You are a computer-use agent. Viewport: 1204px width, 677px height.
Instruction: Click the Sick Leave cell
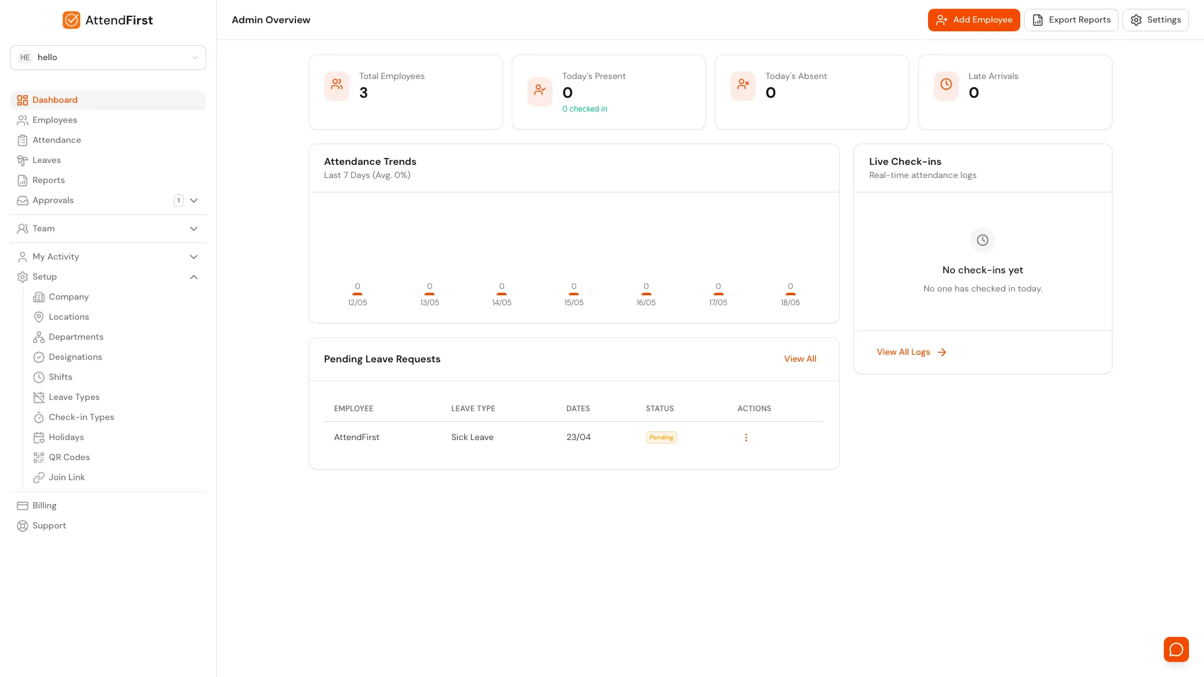tap(472, 438)
